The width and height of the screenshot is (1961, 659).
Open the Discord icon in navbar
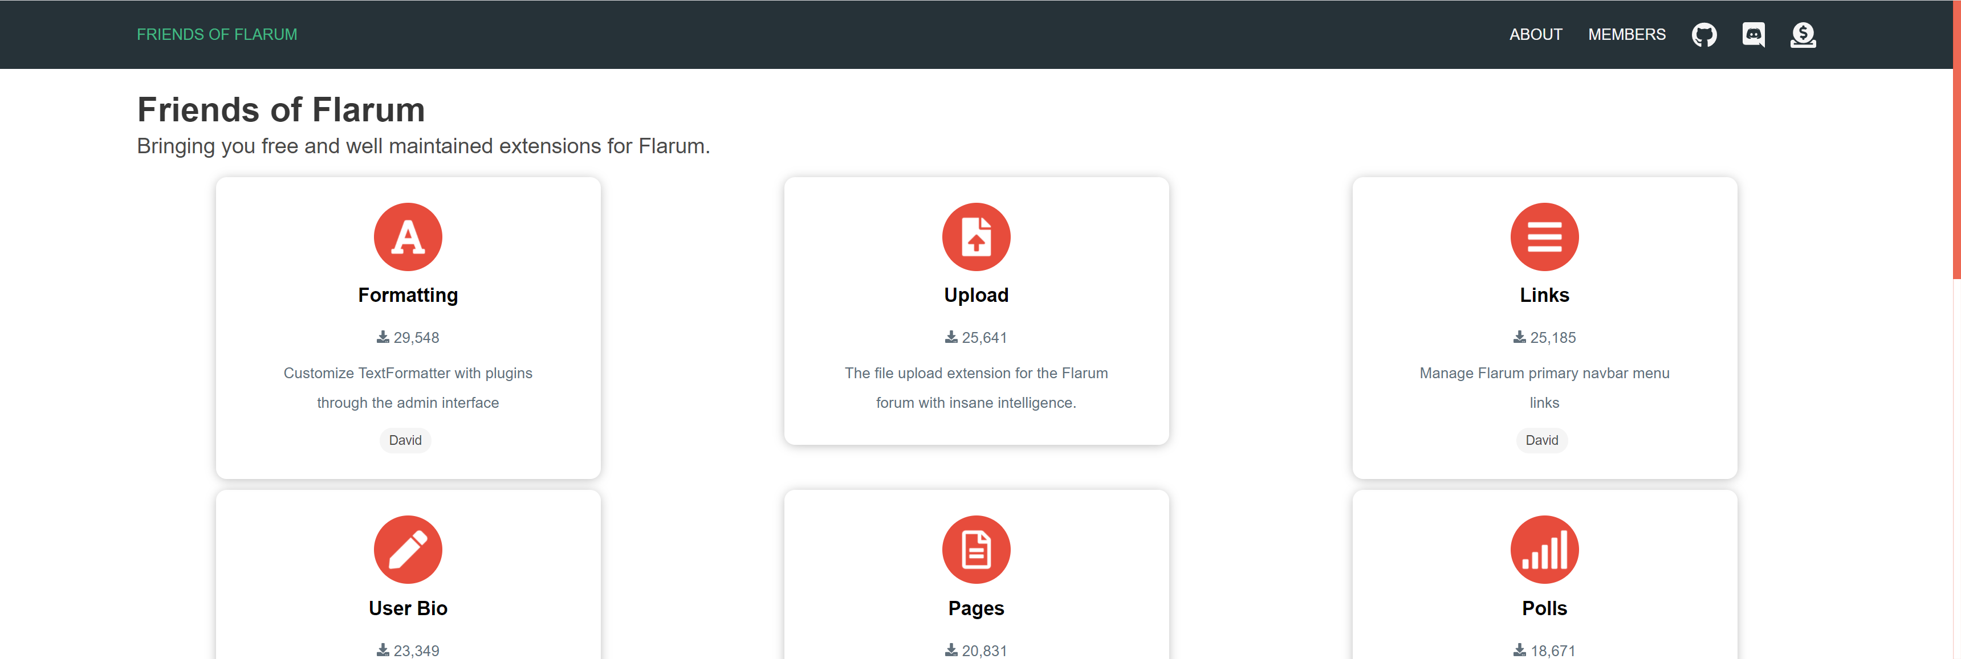pyautogui.click(x=1753, y=34)
